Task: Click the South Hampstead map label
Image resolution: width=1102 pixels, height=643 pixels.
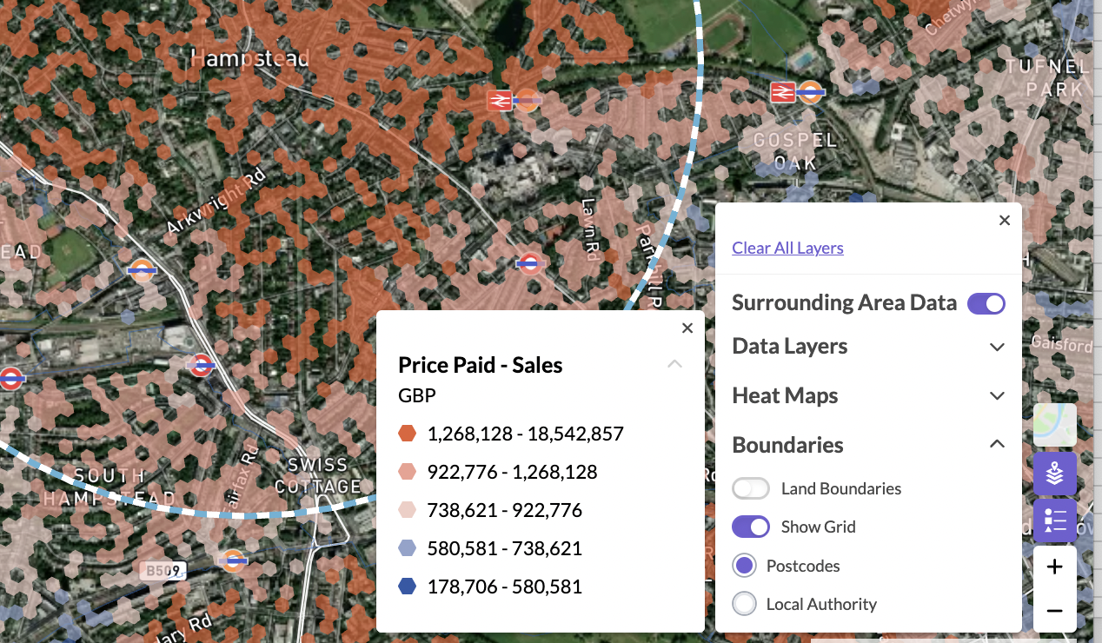Action: [109, 487]
